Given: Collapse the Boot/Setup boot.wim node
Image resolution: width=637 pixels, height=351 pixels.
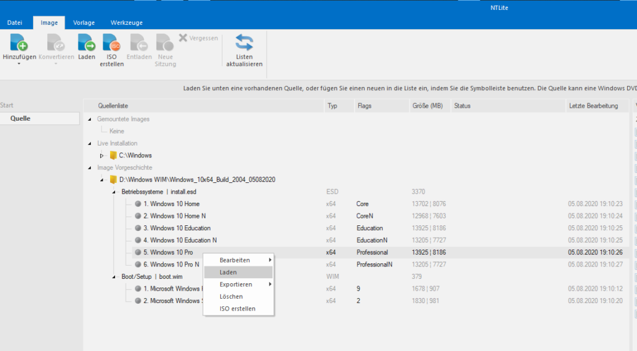Looking at the screenshot, I should [114, 277].
